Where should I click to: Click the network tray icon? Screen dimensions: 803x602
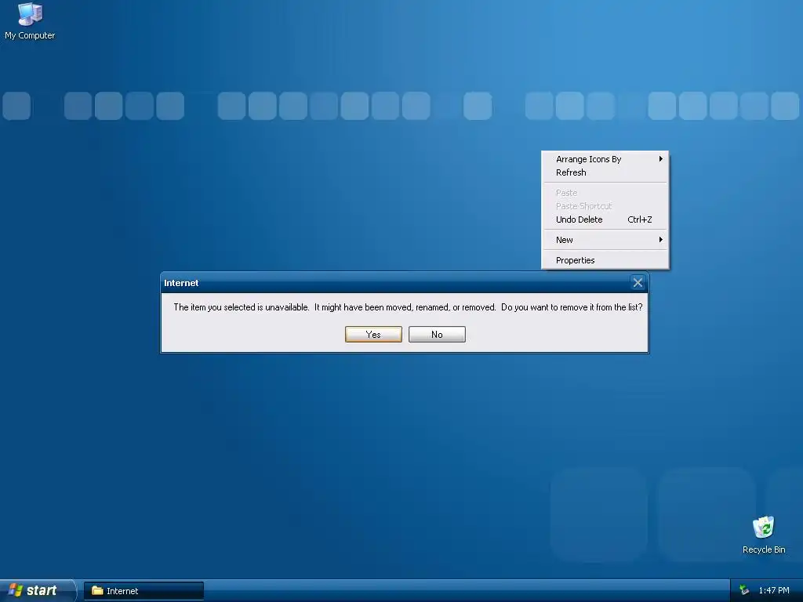tap(744, 590)
